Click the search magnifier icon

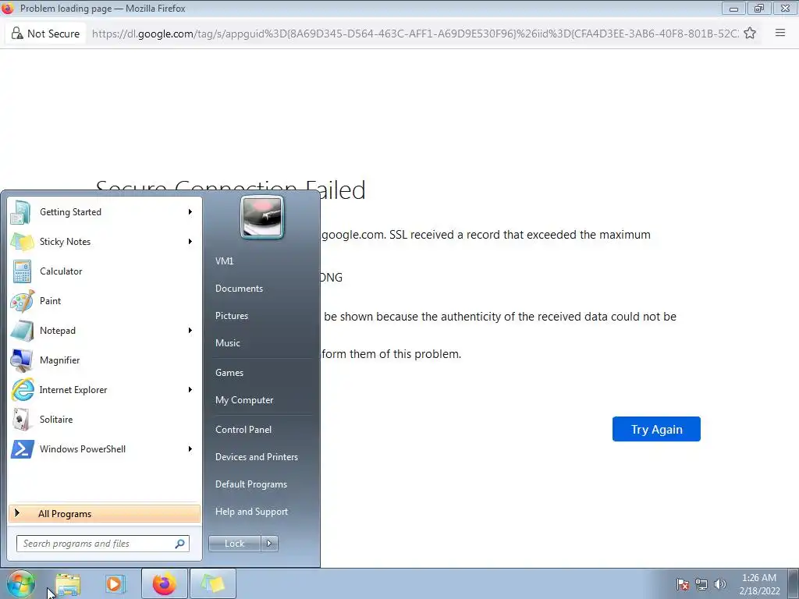(180, 544)
